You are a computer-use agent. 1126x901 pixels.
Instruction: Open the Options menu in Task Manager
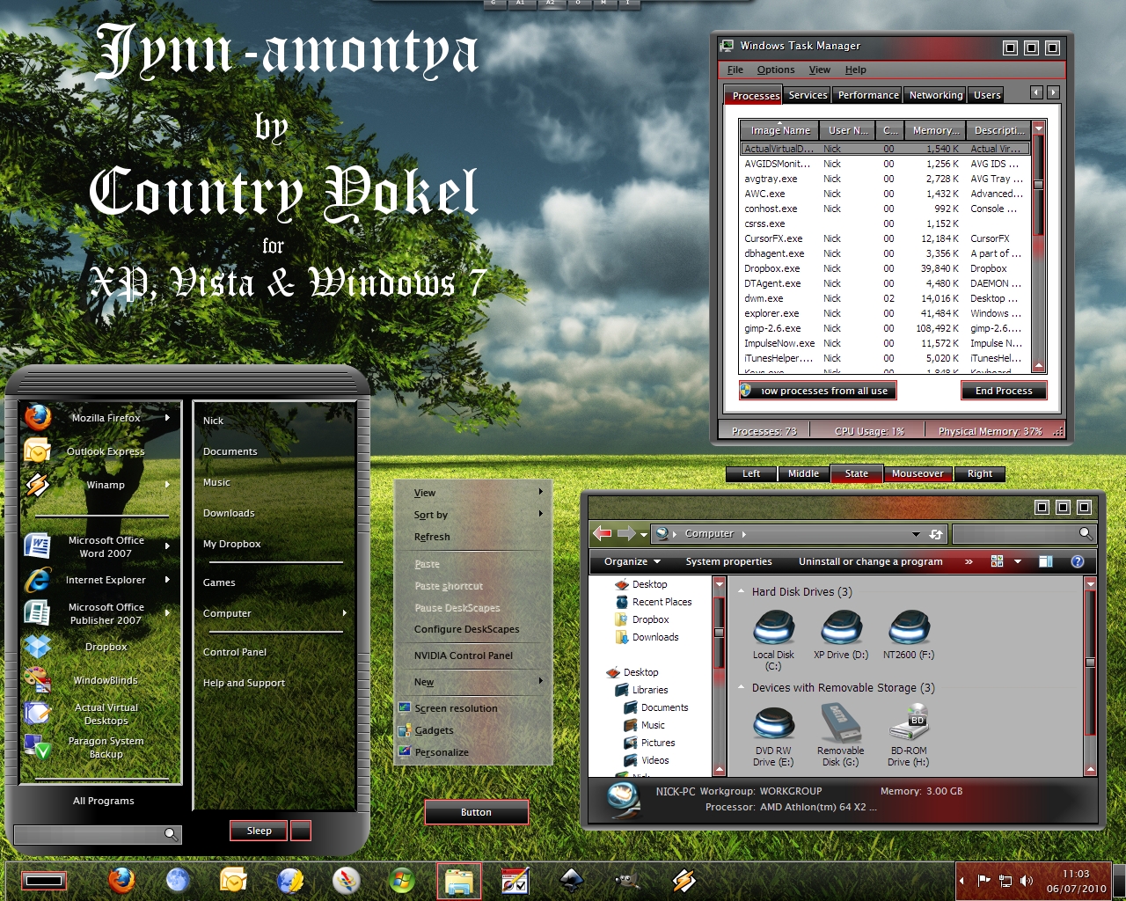coord(775,70)
